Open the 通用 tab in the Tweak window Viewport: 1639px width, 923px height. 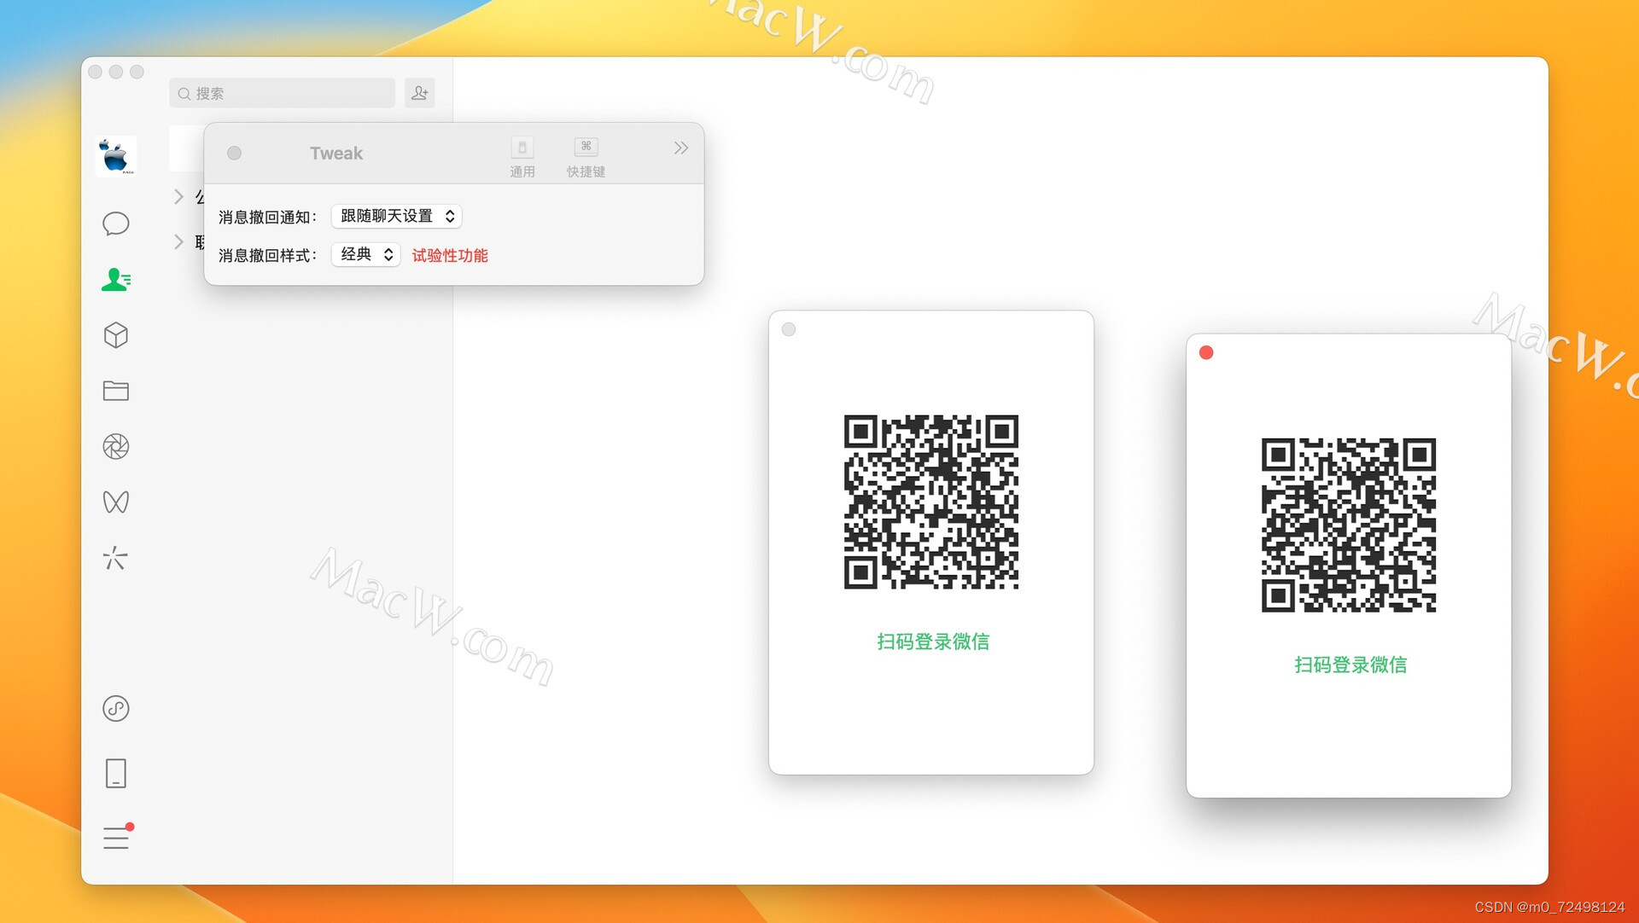tap(522, 155)
